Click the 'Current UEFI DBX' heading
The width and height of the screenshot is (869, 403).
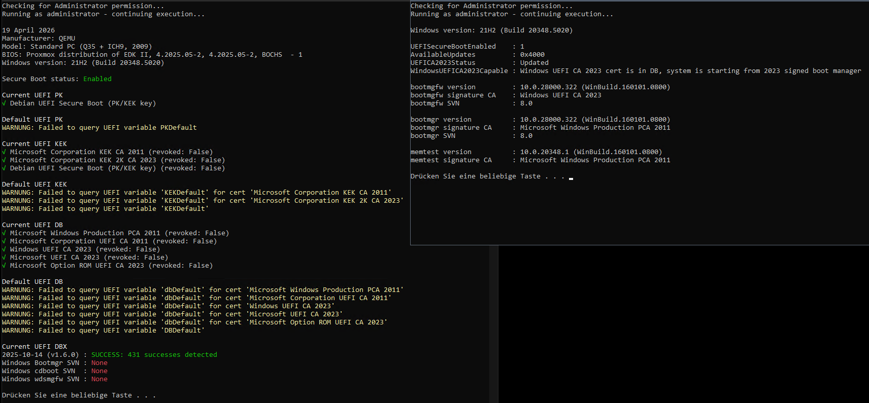coord(35,347)
